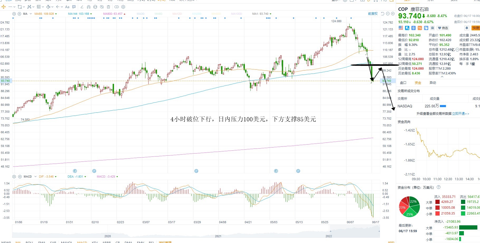The image size is (480, 243).
Task: Add COP to watchlist via 自选 button
Action: 443,28
